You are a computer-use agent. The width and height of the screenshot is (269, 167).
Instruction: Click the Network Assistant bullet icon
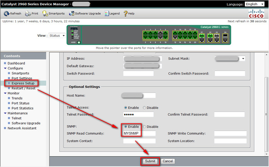[x=5, y=128]
